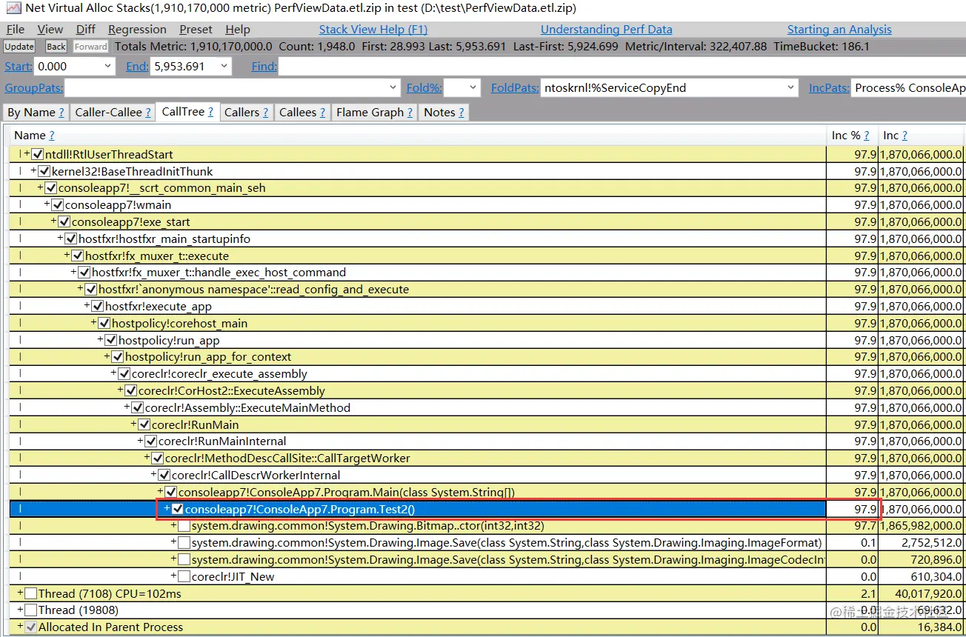Open the View menu
The height and width of the screenshot is (637, 966).
tap(50, 30)
